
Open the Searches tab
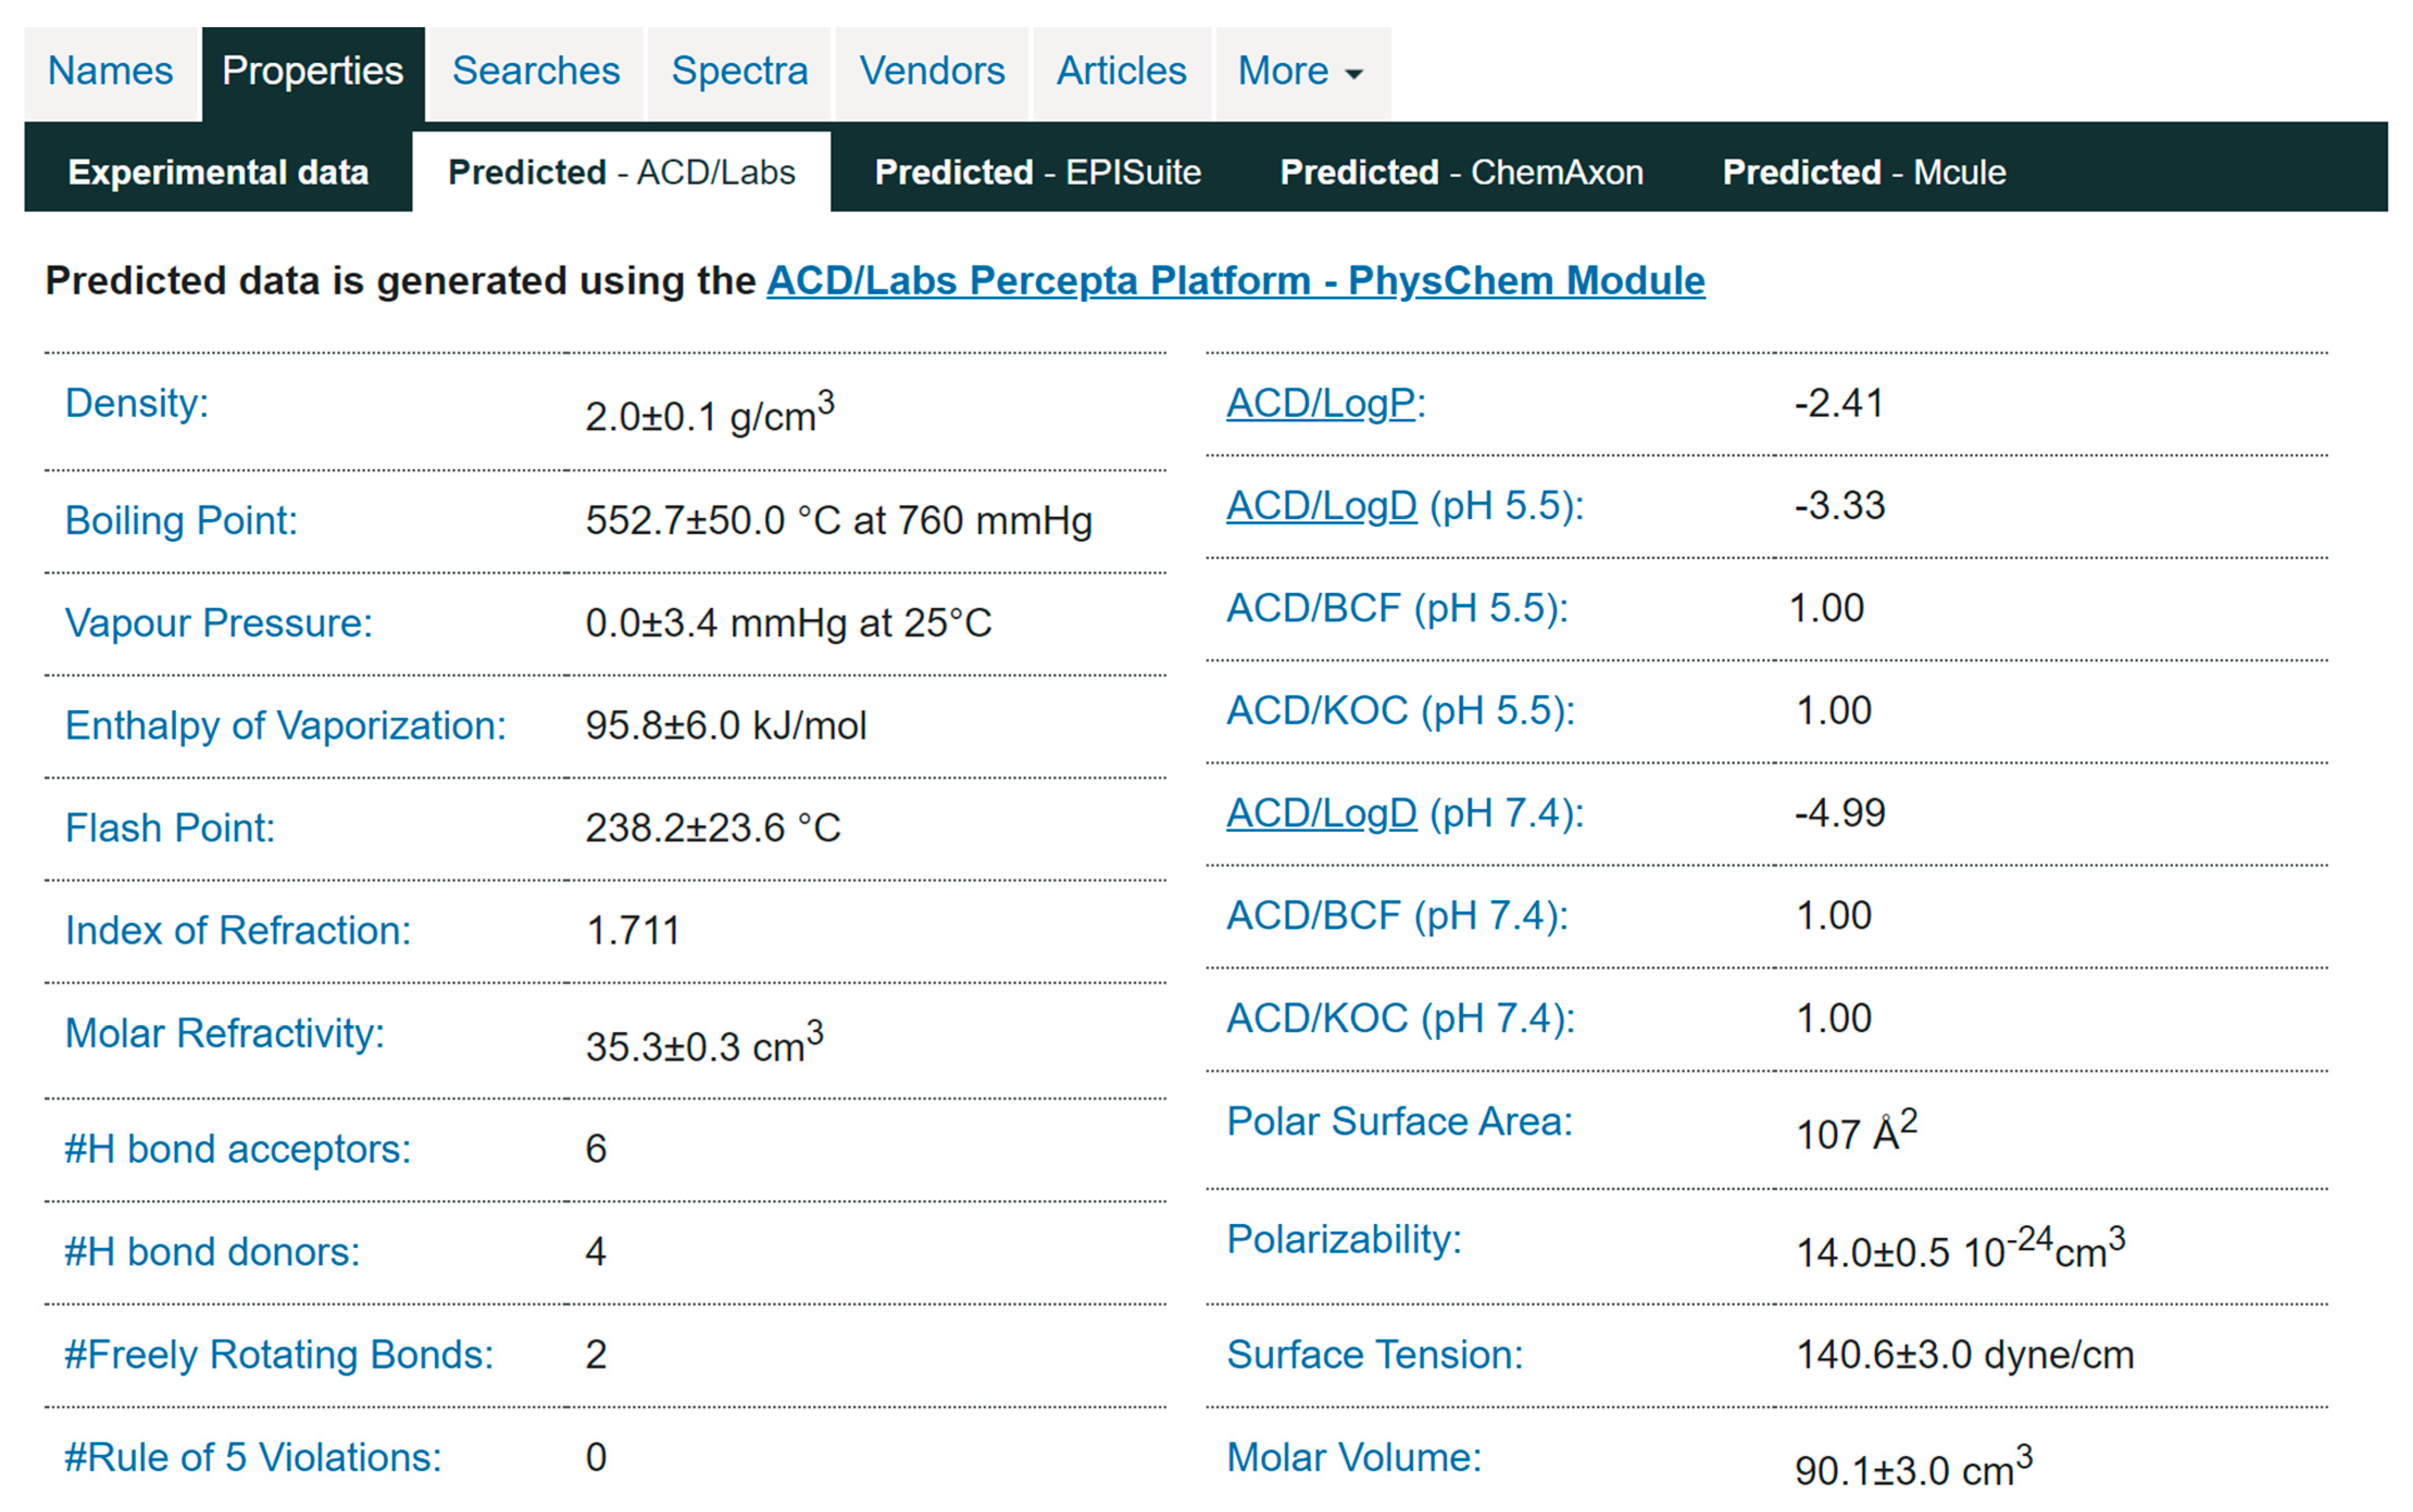pyautogui.click(x=536, y=72)
